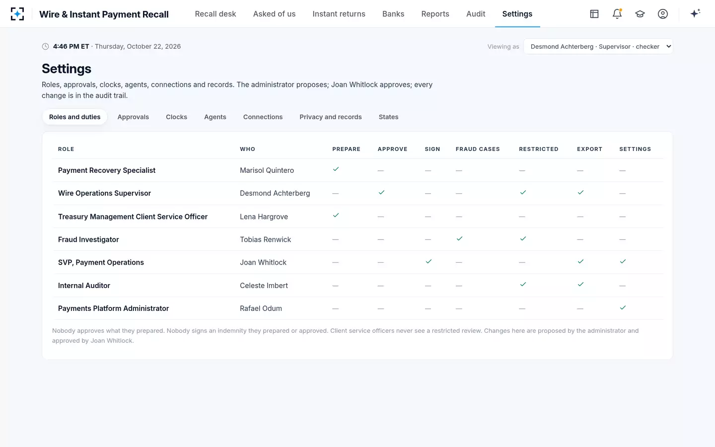This screenshot has width=715, height=447.
Task: Open the States sub-tab
Action: [388, 117]
